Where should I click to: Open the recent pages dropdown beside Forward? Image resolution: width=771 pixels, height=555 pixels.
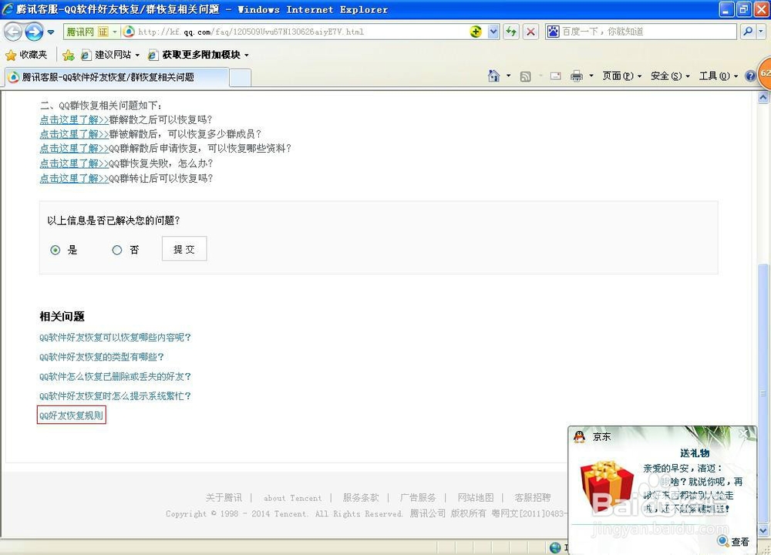[51, 32]
